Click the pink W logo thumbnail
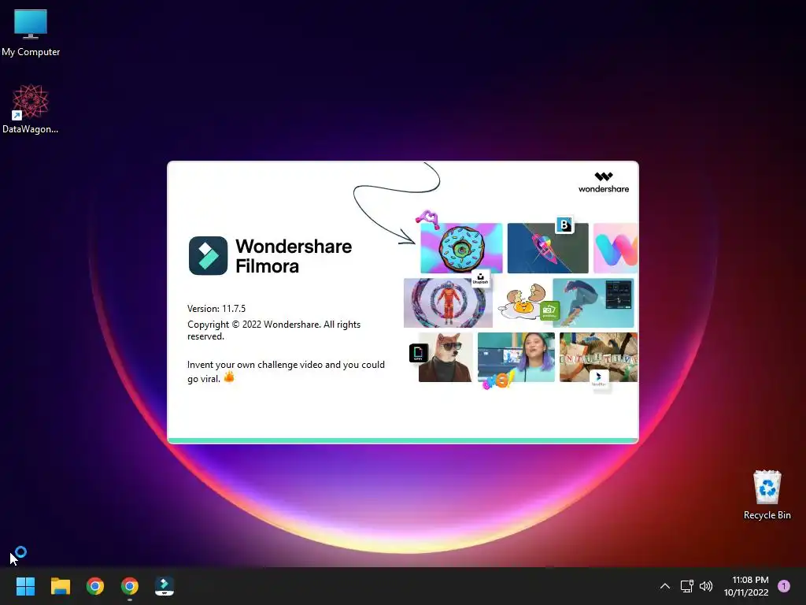This screenshot has height=605, width=806. (616, 248)
